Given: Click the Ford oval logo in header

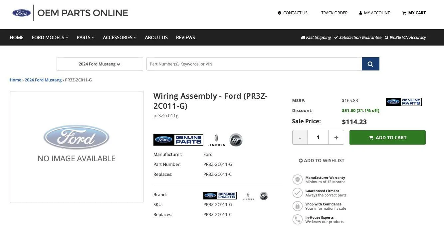Looking at the screenshot, I should click(22, 13).
